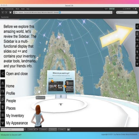Open the Communicate menu
This screenshot has height=139, width=139.
pyautogui.click(x=9, y=9)
